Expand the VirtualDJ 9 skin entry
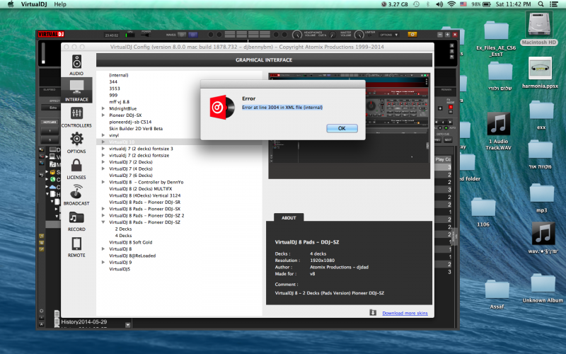 click(103, 262)
